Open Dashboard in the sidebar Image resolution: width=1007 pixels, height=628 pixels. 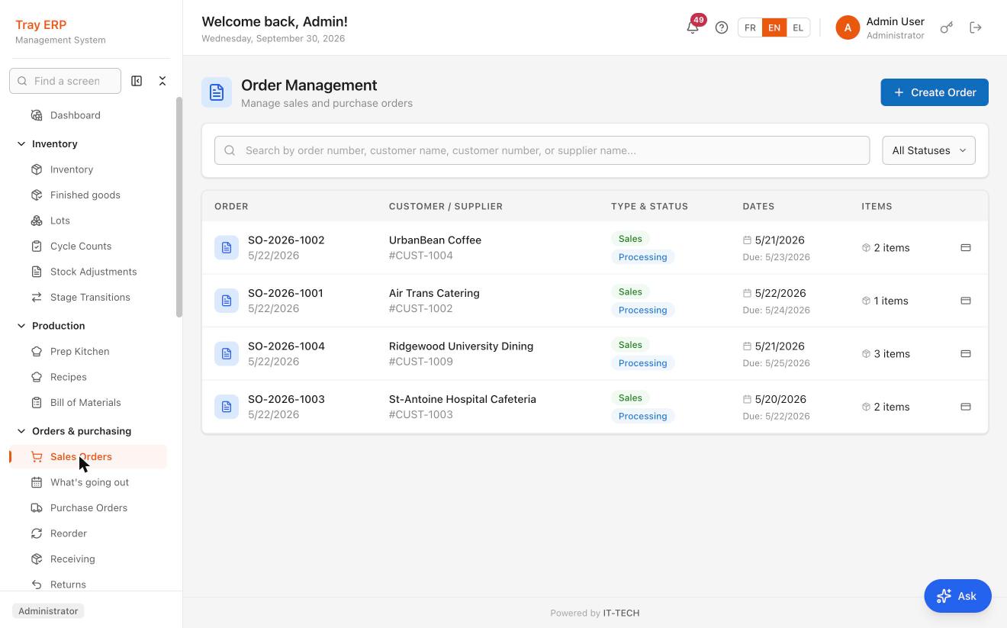pos(75,115)
